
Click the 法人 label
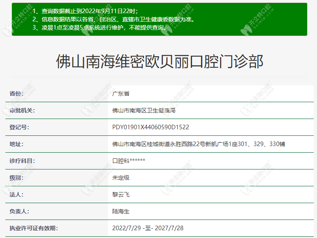16,195
